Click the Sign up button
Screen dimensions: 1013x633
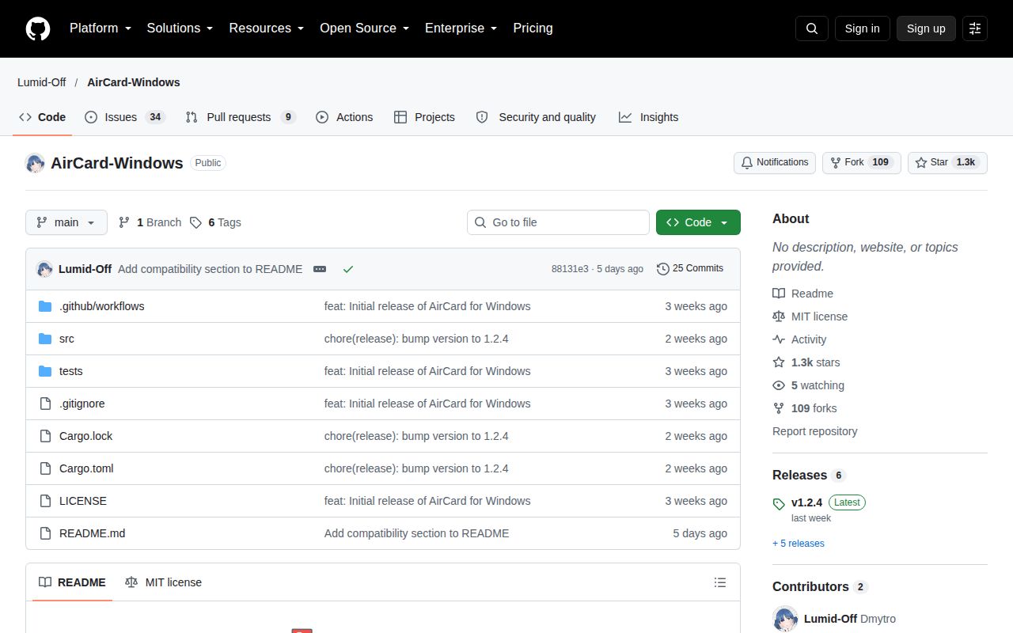click(x=926, y=28)
